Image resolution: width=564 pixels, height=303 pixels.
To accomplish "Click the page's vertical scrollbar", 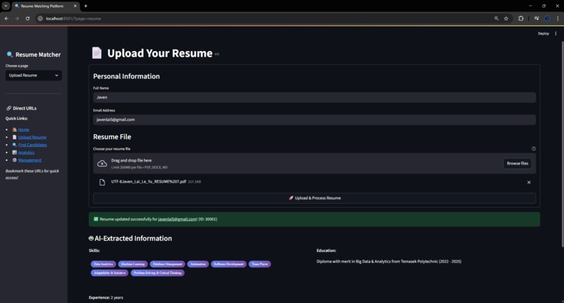I will (562, 144).
